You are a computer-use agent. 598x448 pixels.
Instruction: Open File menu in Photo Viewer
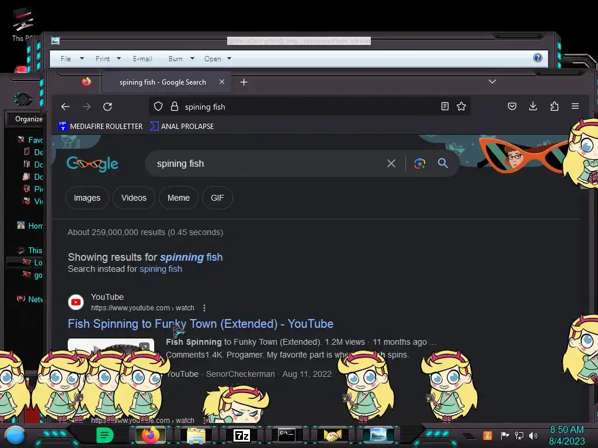point(72,59)
